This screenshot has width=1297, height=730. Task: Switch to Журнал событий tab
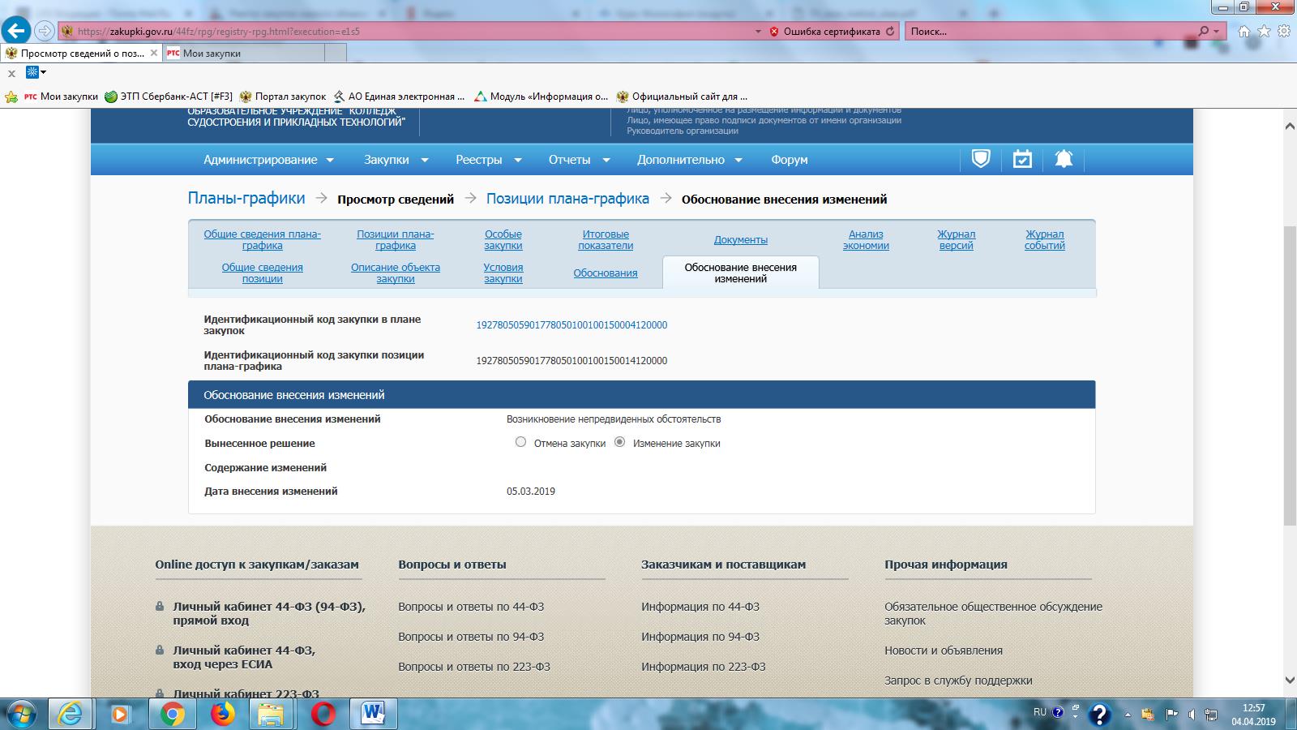click(1045, 240)
